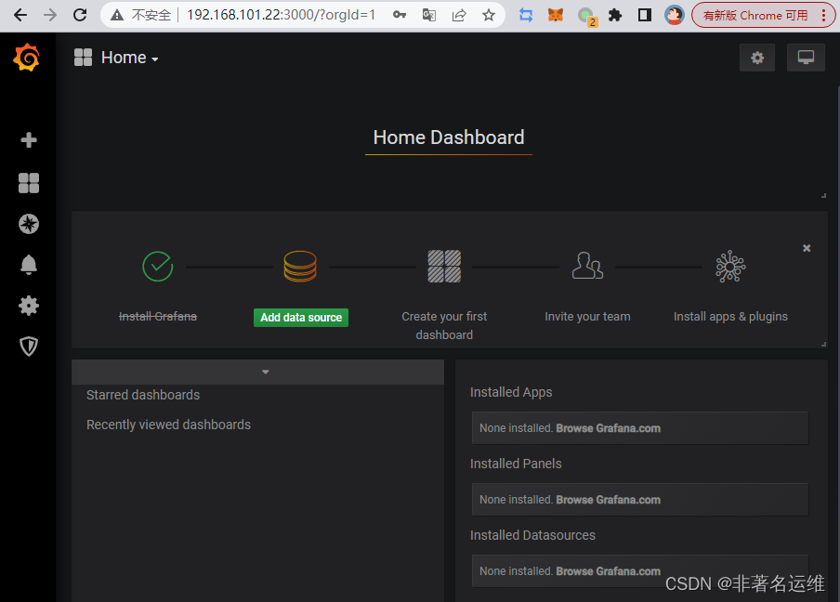Viewport: 840px width, 602px height.
Task: Bookmark page with the star icon
Action: [488, 15]
